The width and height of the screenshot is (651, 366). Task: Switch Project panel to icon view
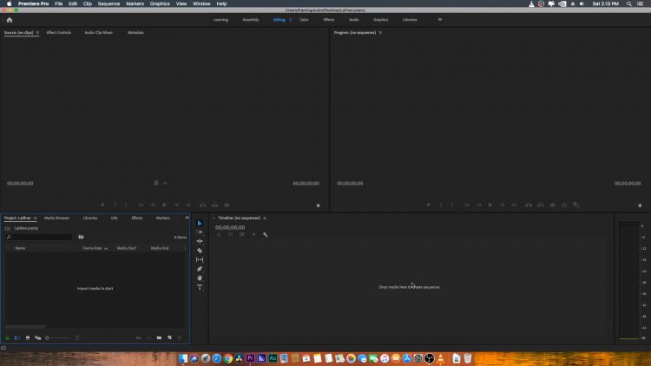(x=28, y=337)
